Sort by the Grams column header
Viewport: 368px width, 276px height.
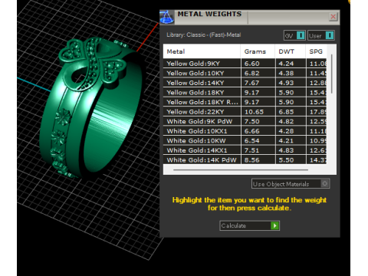[x=258, y=51]
